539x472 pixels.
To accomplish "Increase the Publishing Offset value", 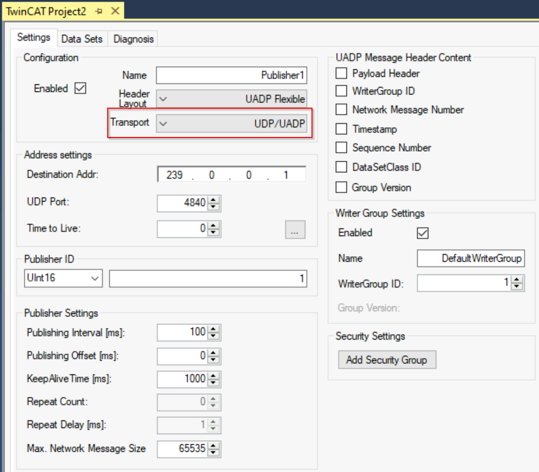I will [213, 352].
